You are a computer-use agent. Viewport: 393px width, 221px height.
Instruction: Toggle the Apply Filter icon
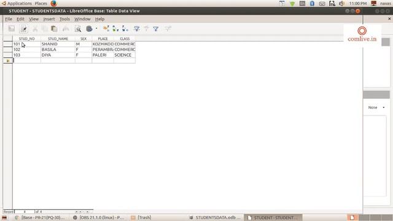click(146, 29)
